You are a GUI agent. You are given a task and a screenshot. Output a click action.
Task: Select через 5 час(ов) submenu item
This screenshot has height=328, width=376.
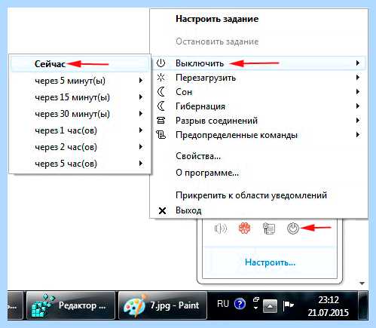(x=80, y=164)
